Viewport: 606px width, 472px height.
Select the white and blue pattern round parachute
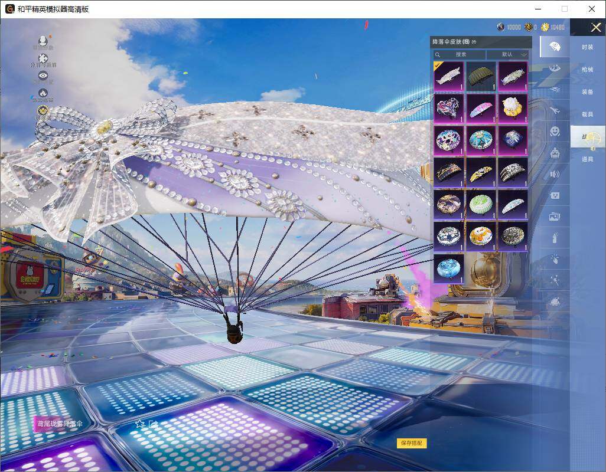[448, 236]
